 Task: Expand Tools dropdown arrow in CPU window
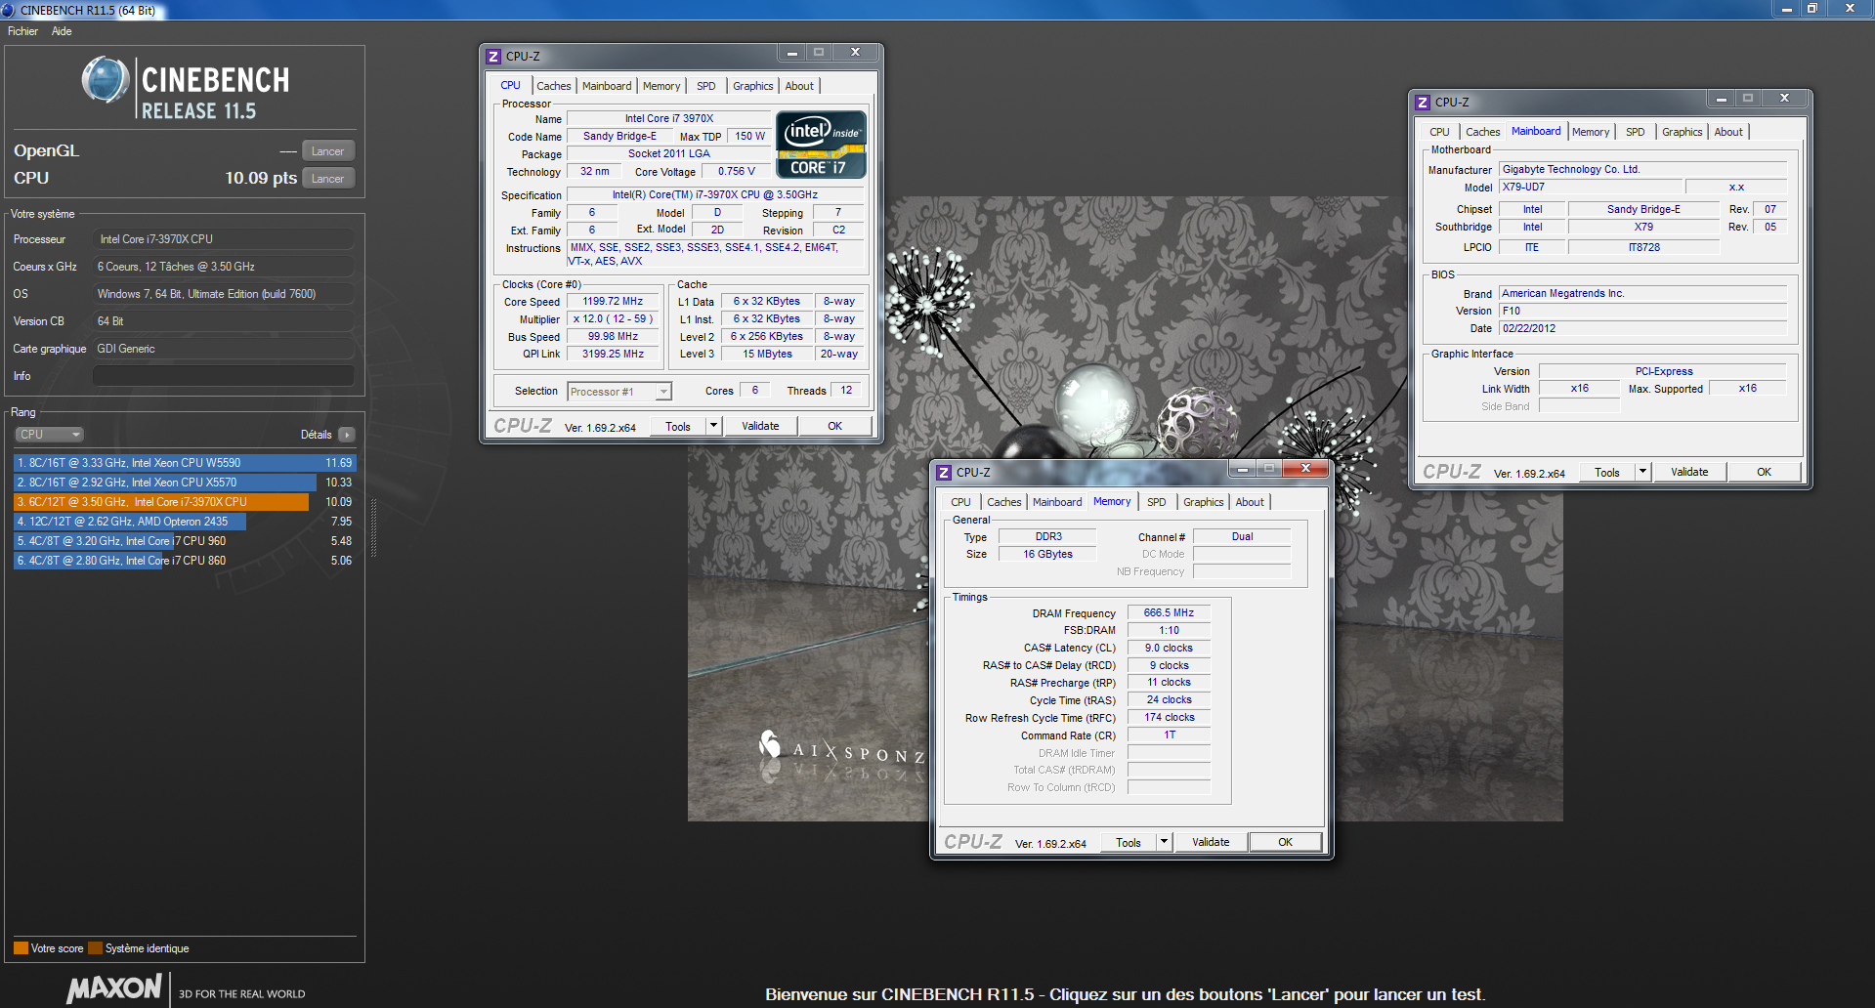[x=713, y=426]
